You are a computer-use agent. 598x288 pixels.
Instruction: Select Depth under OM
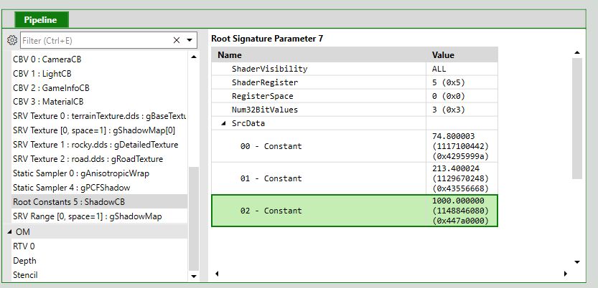tap(99, 261)
